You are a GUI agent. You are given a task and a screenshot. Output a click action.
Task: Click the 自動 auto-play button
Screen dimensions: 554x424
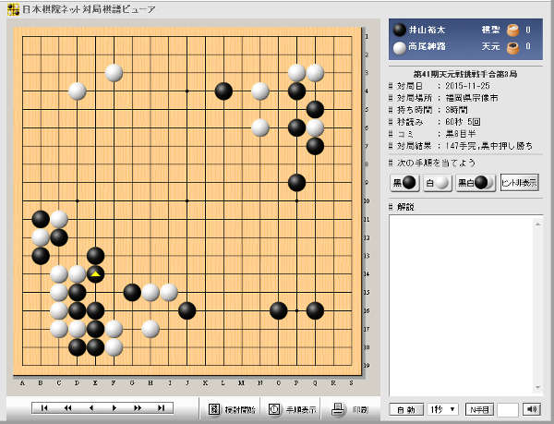(406, 409)
